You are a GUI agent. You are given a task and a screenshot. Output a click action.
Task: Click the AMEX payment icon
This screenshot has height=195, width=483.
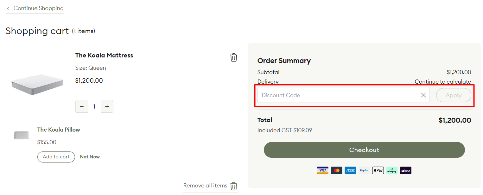[350, 170]
